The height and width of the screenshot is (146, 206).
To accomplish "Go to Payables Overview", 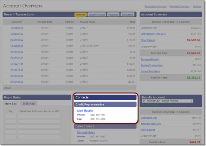I will coord(180,6).
